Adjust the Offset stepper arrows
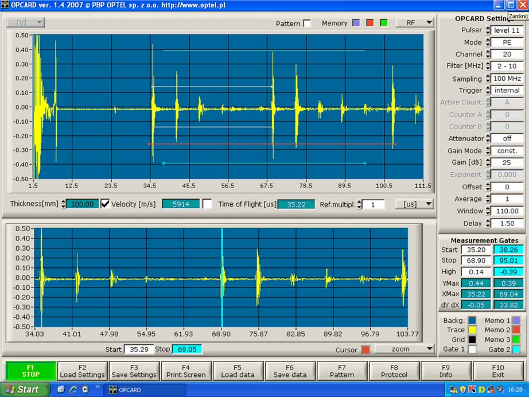Viewport: 529px width, 397px height. click(488, 187)
